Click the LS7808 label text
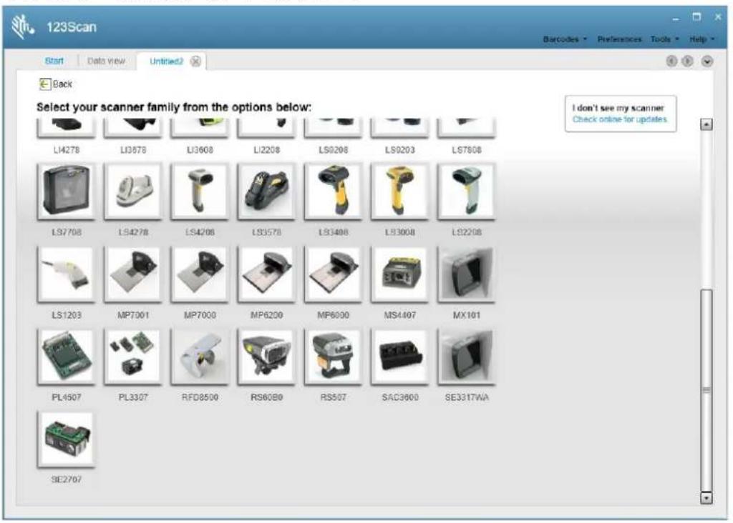This screenshot has width=733, height=523. point(467,150)
